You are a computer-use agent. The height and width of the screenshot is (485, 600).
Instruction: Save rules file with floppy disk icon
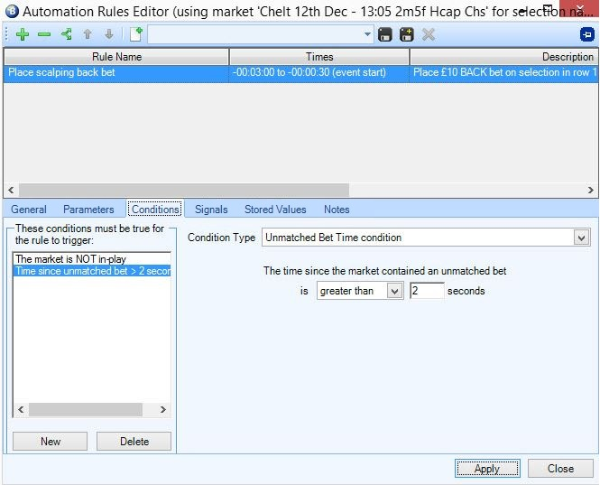[x=384, y=34]
